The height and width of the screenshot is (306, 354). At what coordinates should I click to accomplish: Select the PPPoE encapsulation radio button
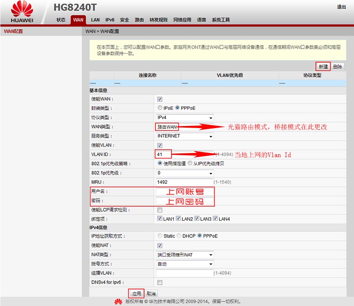177,108
